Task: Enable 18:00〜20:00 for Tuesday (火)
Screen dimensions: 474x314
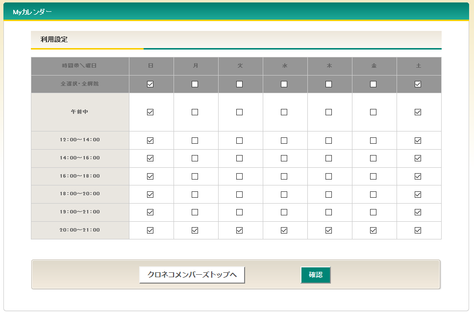Action: click(x=240, y=194)
